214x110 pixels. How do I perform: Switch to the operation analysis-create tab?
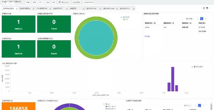(110, 8)
